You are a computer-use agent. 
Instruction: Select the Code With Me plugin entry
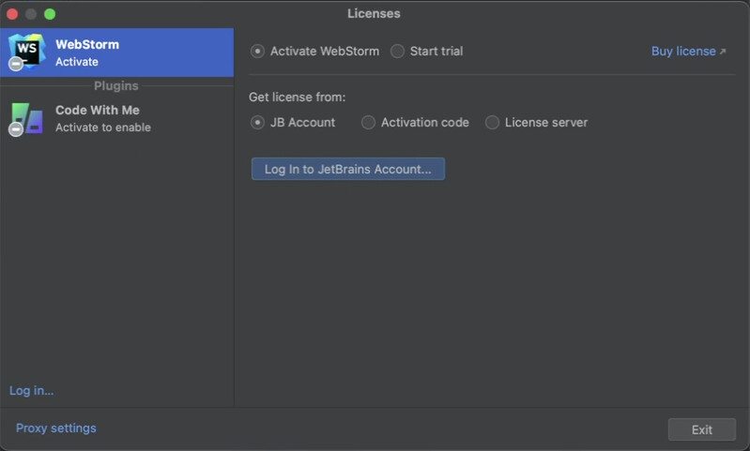(x=116, y=119)
